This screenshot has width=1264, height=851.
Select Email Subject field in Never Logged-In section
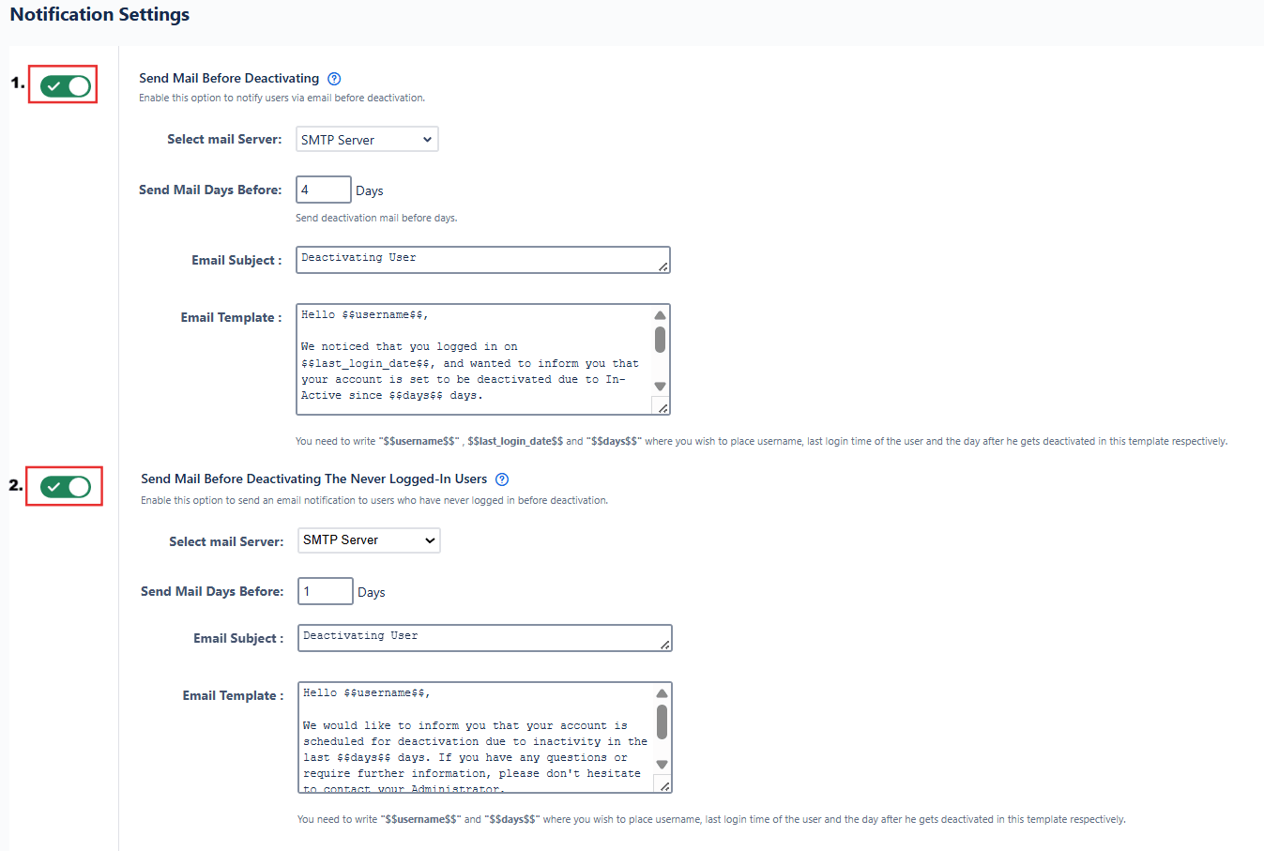tap(478, 638)
